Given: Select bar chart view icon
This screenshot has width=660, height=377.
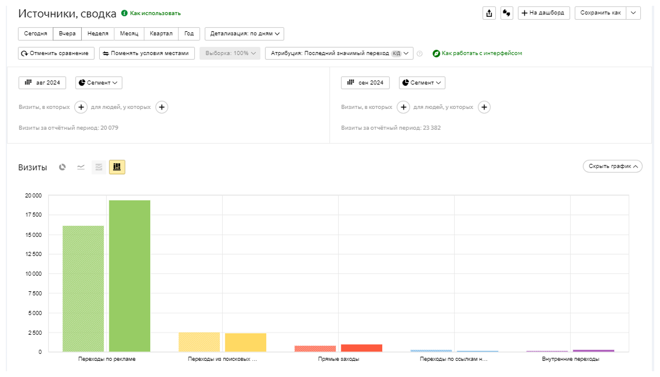Looking at the screenshot, I should coord(117,167).
